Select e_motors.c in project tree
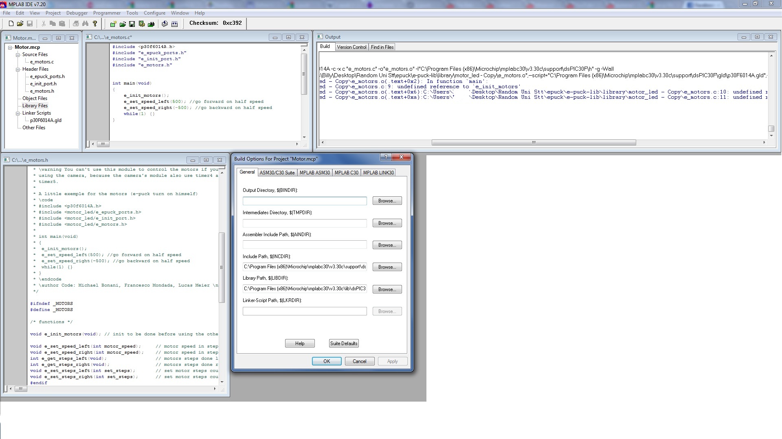 coord(42,62)
